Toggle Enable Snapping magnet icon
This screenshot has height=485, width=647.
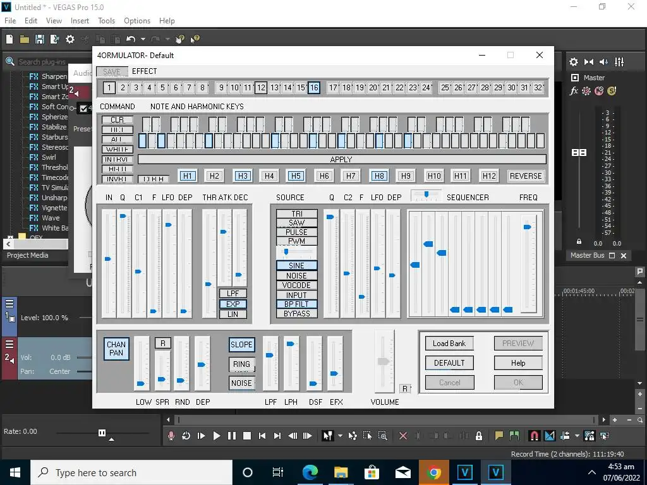point(534,436)
